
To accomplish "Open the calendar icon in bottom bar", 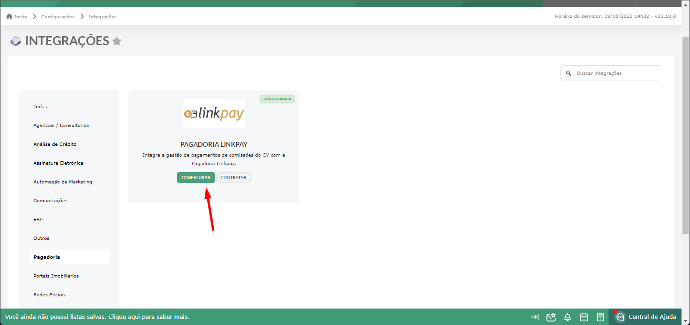I will (584, 317).
